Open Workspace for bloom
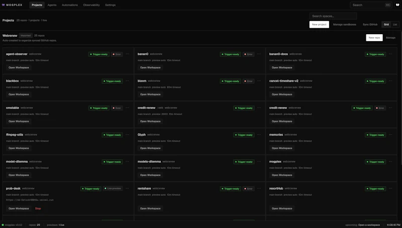The image size is (402, 228). [x=150, y=94]
